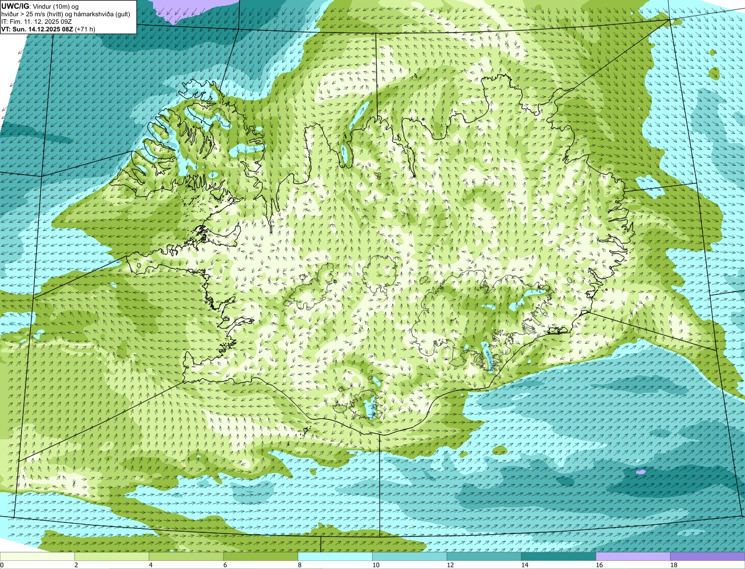Click the "UWC/IG: Vindur (10m) og" title line
The image size is (745, 569).
pyautogui.click(x=40, y=6)
